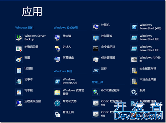Viewport: 166px width, 123px height.
Task: Open Windows Server Backup app
Action: click(31, 38)
